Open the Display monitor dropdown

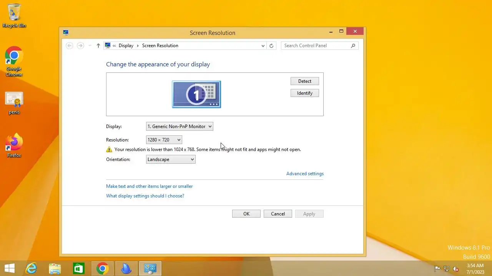point(180,127)
